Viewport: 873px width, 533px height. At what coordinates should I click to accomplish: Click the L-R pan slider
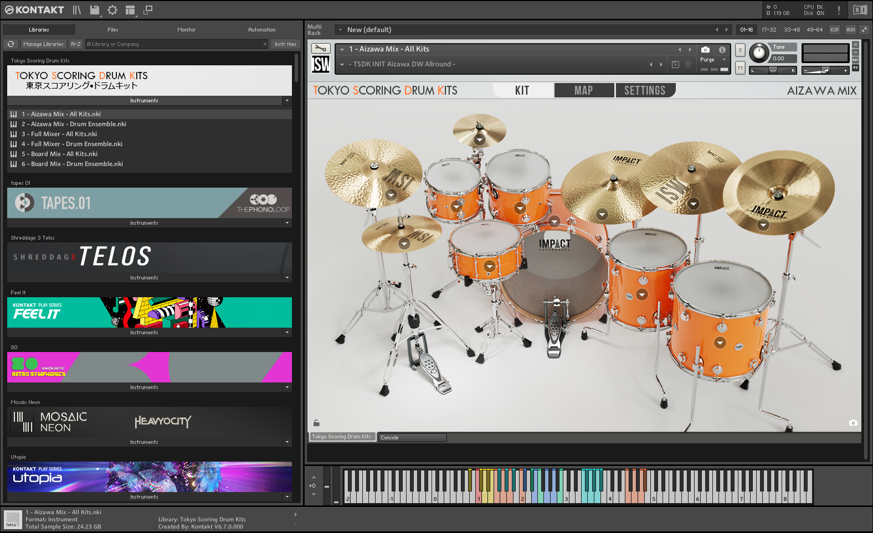tap(773, 70)
